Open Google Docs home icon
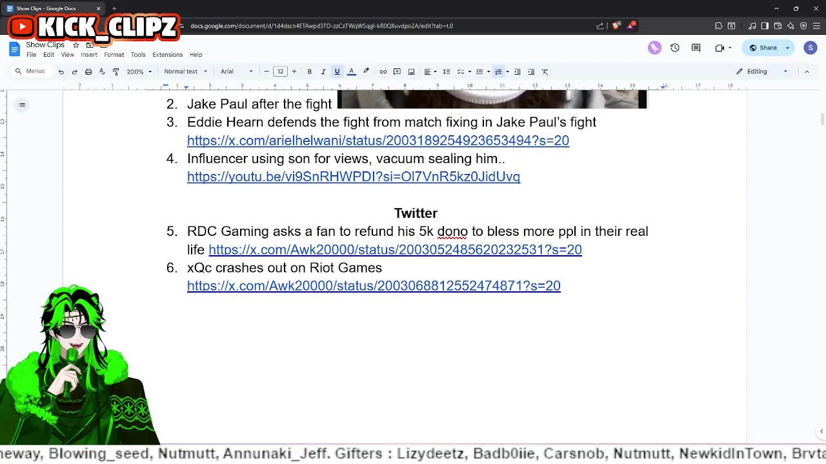Image resolution: width=826 pixels, height=464 pixels. tap(15, 49)
